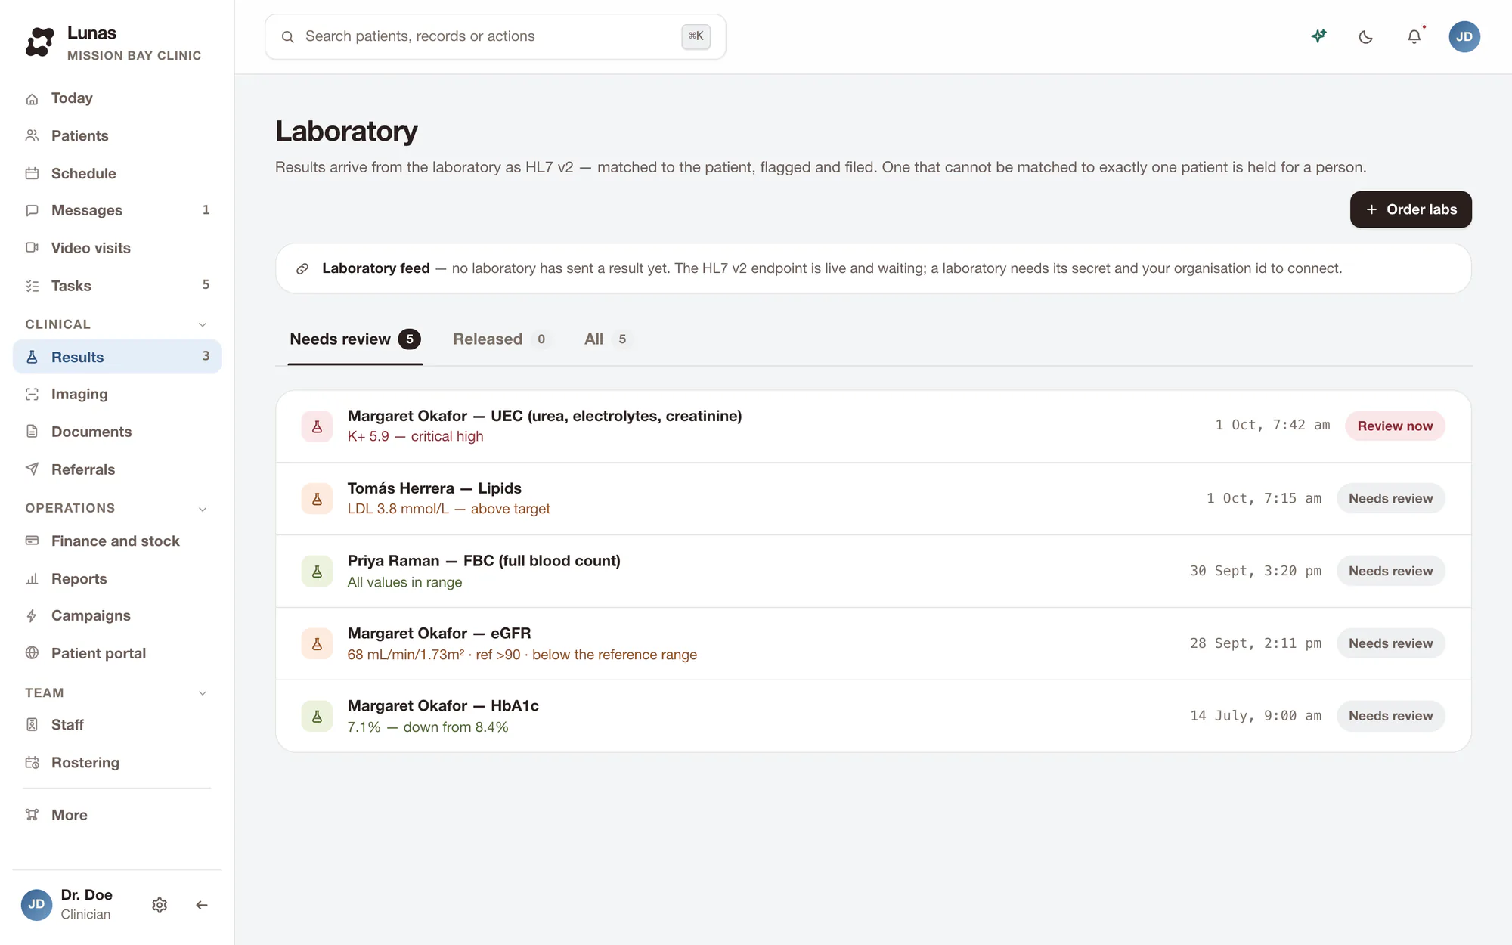Screen dimensions: 1512x945
Task: Click the Order labs button
Action: pyautogui.click(x=1411, y=209)
